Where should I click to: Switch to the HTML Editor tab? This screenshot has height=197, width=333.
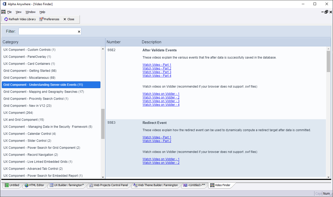(34, 185)
